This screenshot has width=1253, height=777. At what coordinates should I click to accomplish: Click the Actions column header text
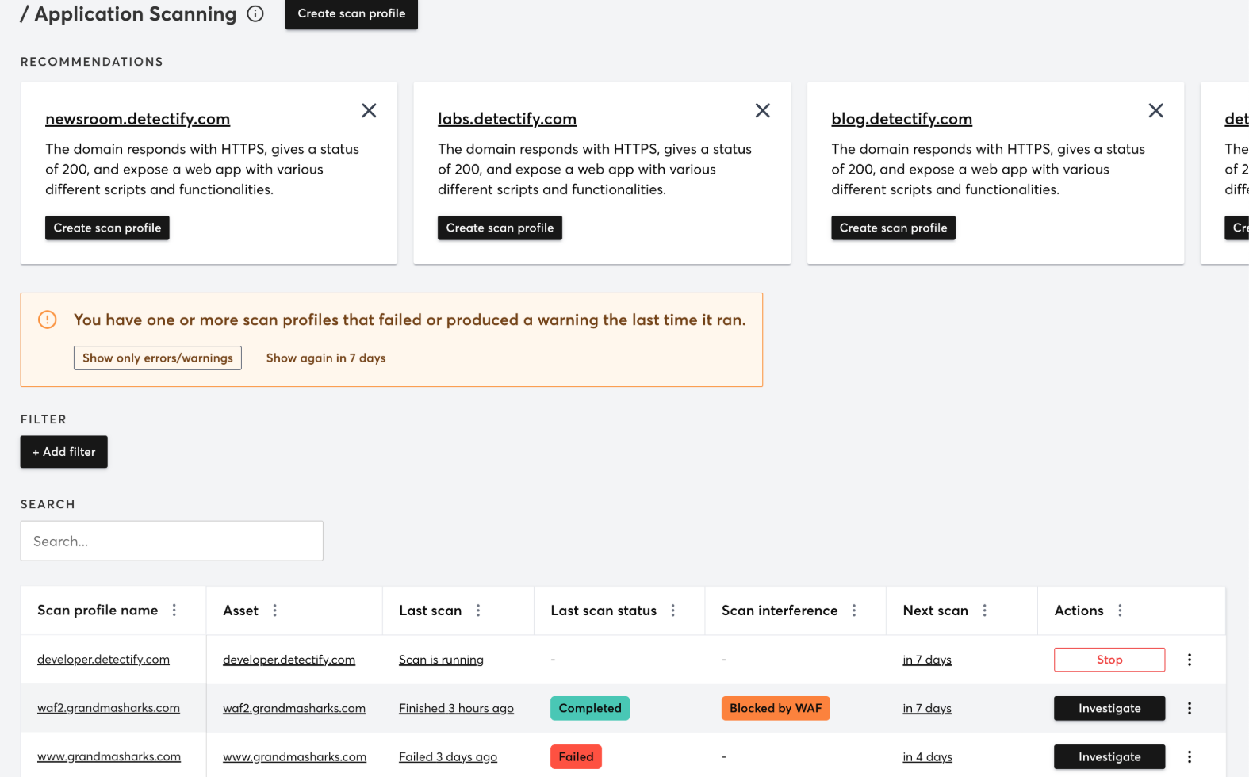point(1079,610)
